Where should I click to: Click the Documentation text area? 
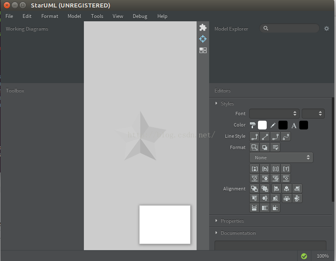click(270, 246)
